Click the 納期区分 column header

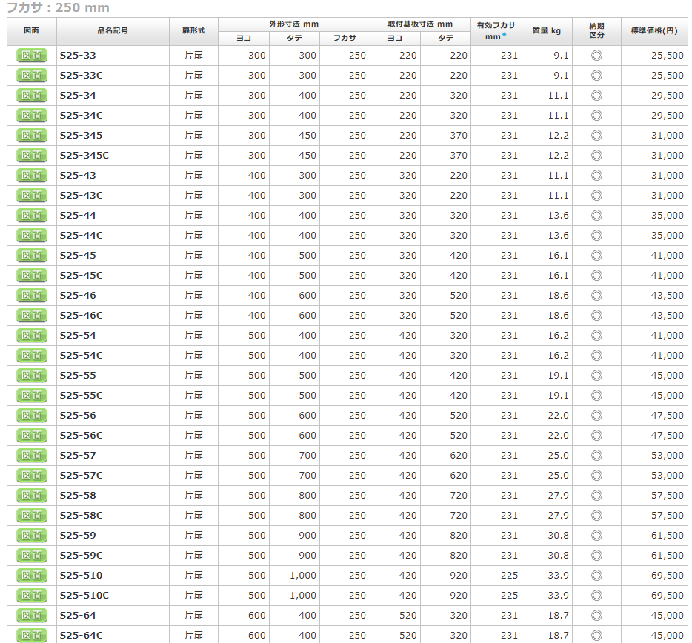tap(596, 31)
